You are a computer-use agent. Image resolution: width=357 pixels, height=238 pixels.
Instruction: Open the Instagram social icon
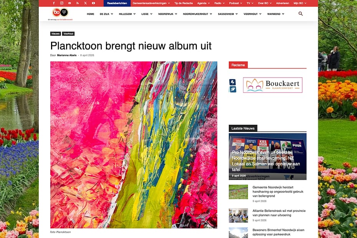click(62, 3)
